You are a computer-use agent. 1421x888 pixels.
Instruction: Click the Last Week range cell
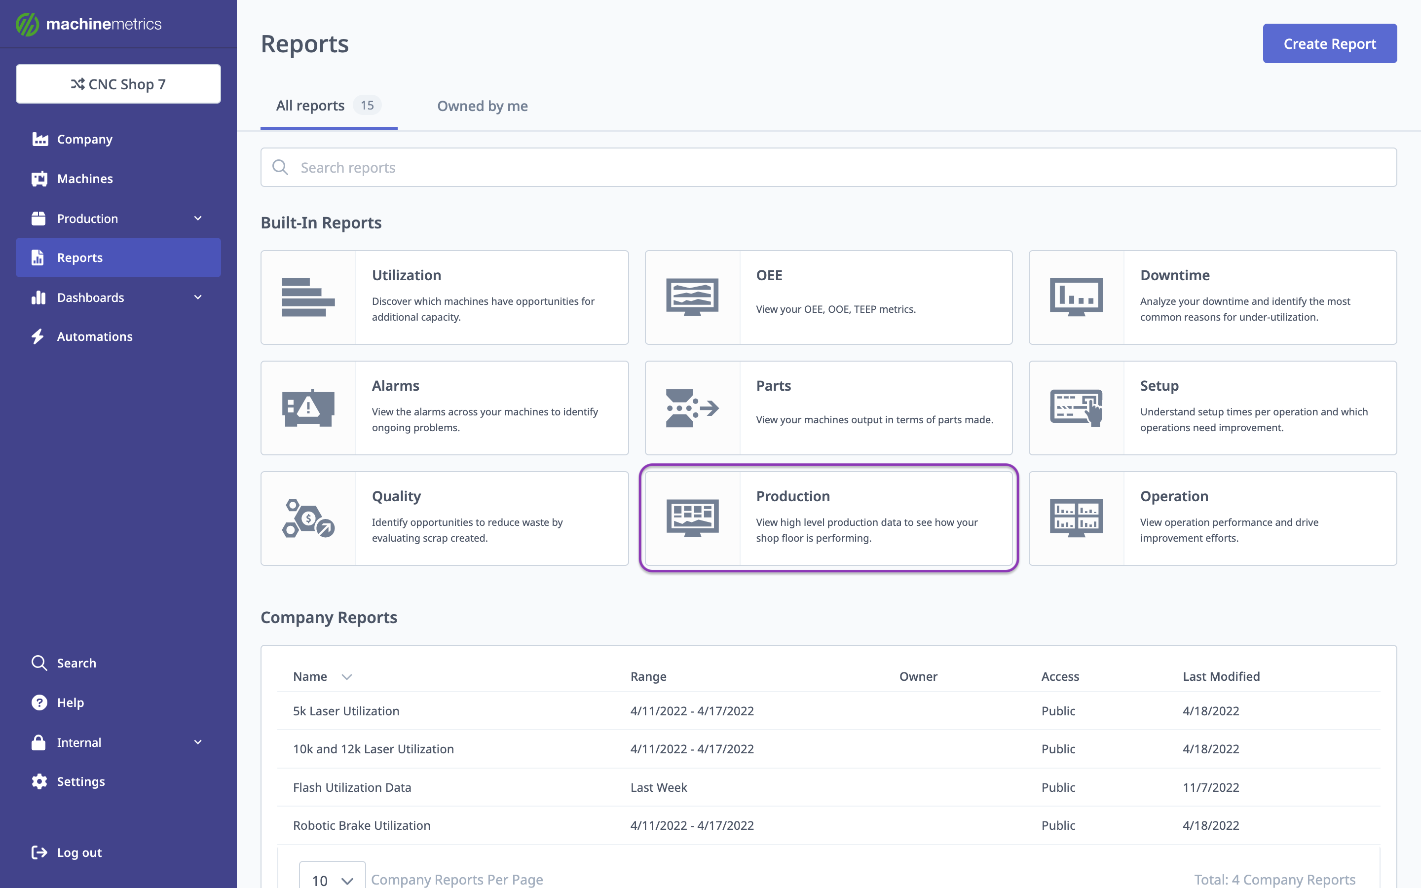pyautogui.click(x=659, y=787)
